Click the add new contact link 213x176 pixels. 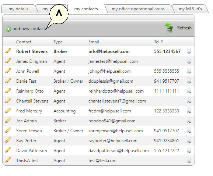click(x=29, y=29)
